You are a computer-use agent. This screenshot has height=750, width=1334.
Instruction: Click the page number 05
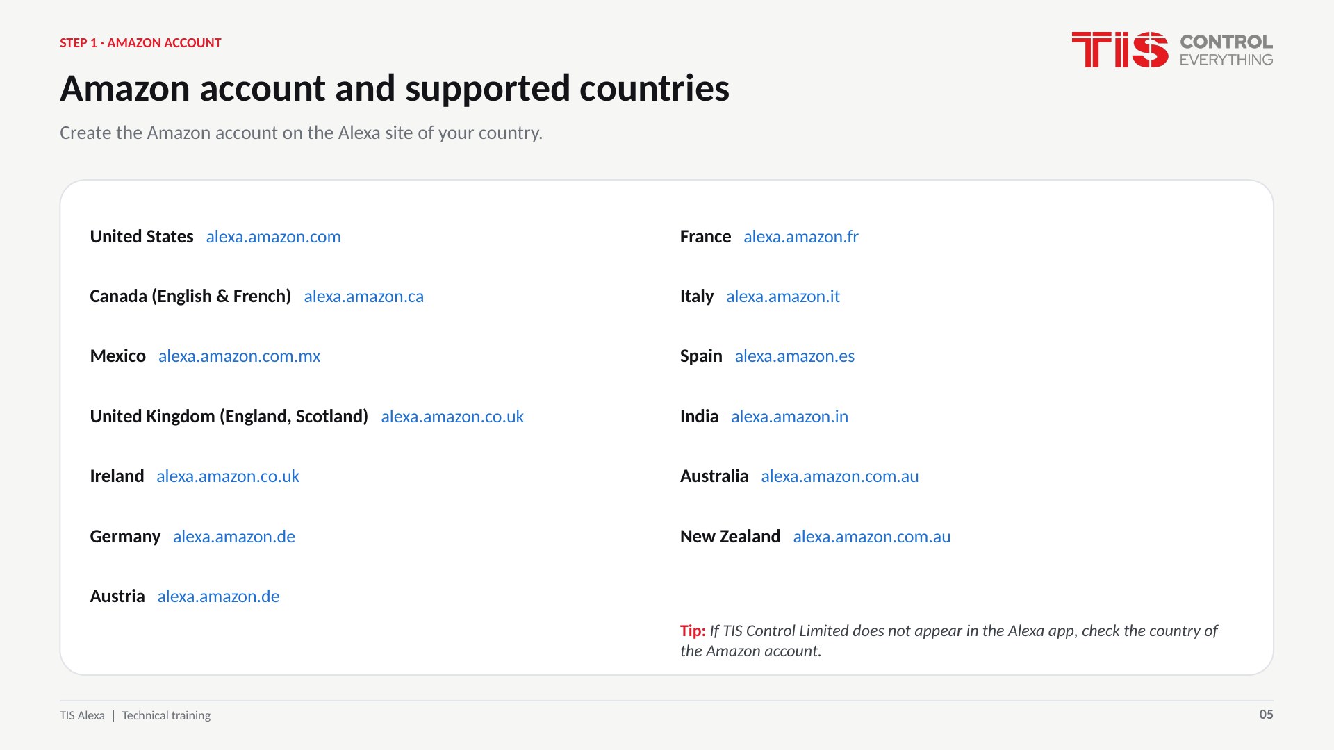[1266, 715]
